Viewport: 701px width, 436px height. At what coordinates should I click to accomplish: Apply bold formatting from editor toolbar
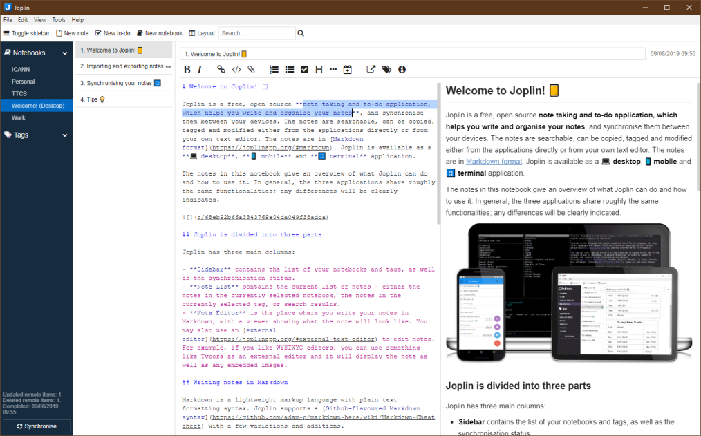coord(187,69)
